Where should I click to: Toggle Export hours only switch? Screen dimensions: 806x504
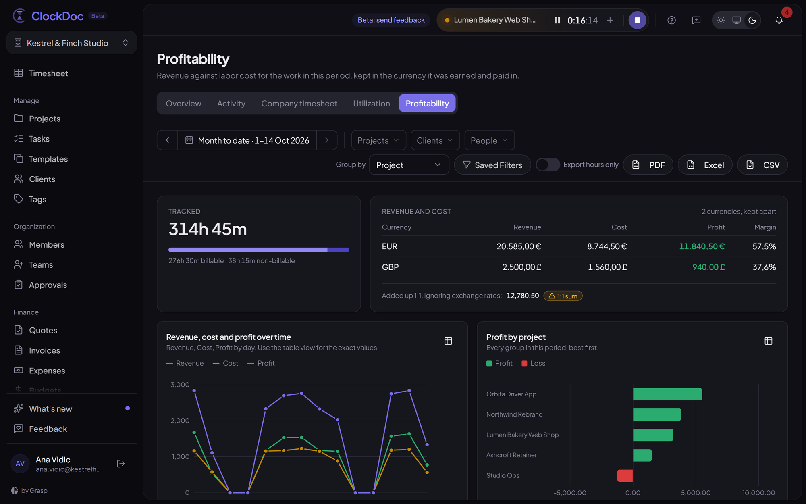point(547,165)
